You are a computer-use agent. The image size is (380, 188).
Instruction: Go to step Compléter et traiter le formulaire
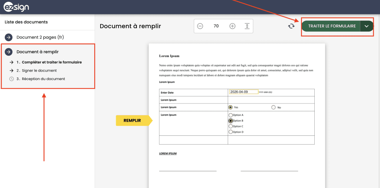click(52, 62)
